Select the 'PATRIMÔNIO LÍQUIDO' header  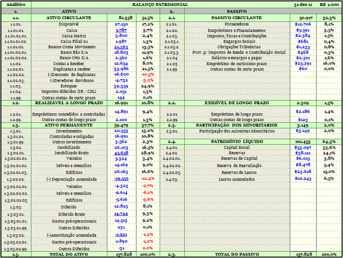237,142
